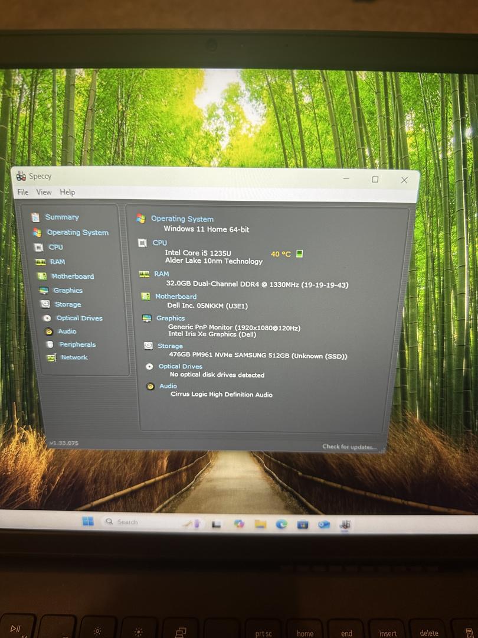
Task: Open the RAM section in sidebar
Action: pyautogui.click(x=58, y=262)
